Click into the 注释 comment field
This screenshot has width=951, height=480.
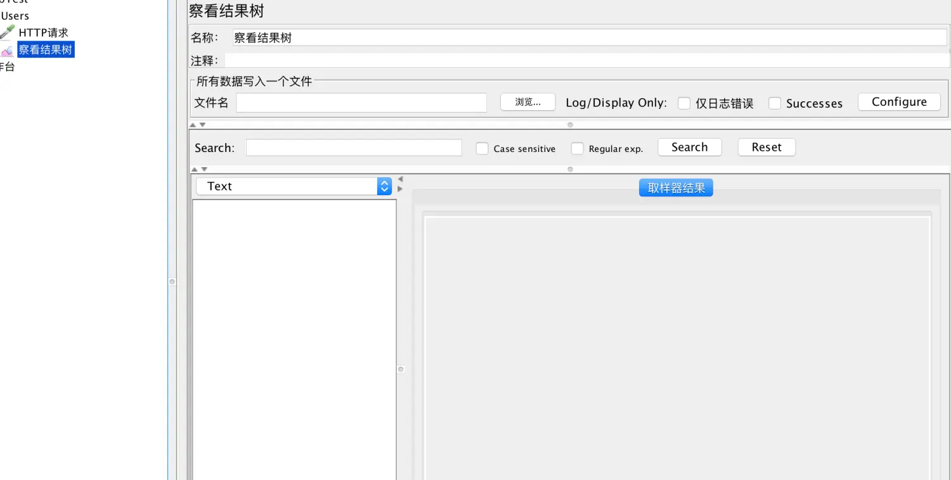point(587,61)
